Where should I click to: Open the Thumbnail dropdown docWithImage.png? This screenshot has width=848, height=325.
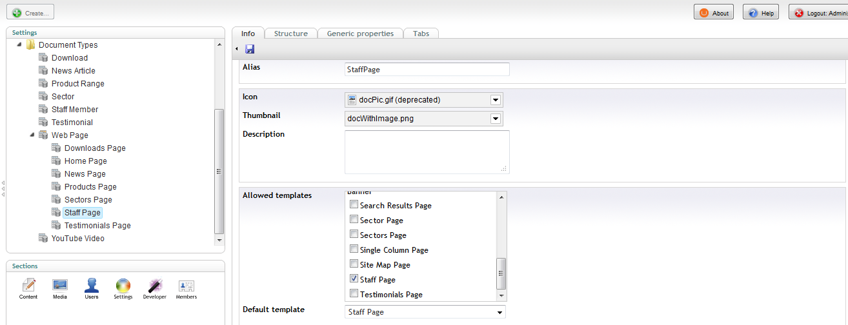point(424,119)
